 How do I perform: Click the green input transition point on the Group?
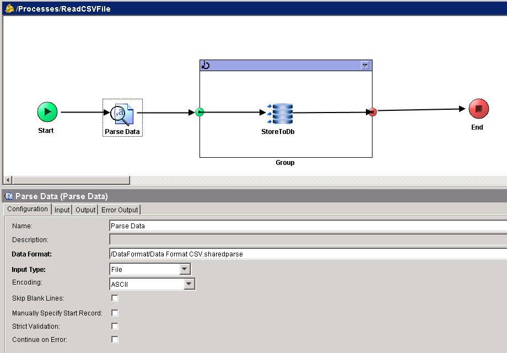199,111
